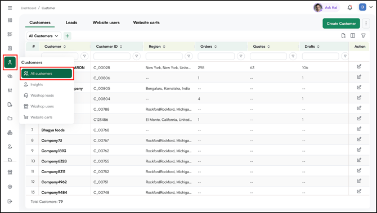Switch to the Website carts tab
The width and height of the screenshot is (377, 213).
click(146, 22)
